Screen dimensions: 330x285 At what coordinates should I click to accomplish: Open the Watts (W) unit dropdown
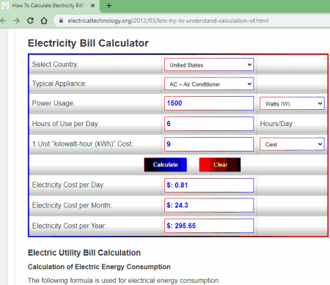[292, 103]
